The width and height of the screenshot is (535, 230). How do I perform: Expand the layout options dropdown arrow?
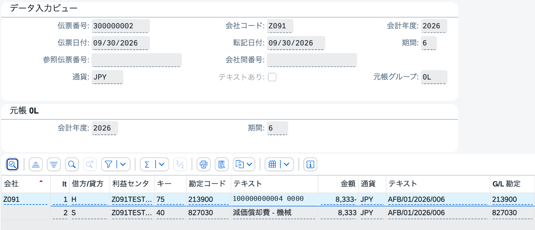pos(287,164)
